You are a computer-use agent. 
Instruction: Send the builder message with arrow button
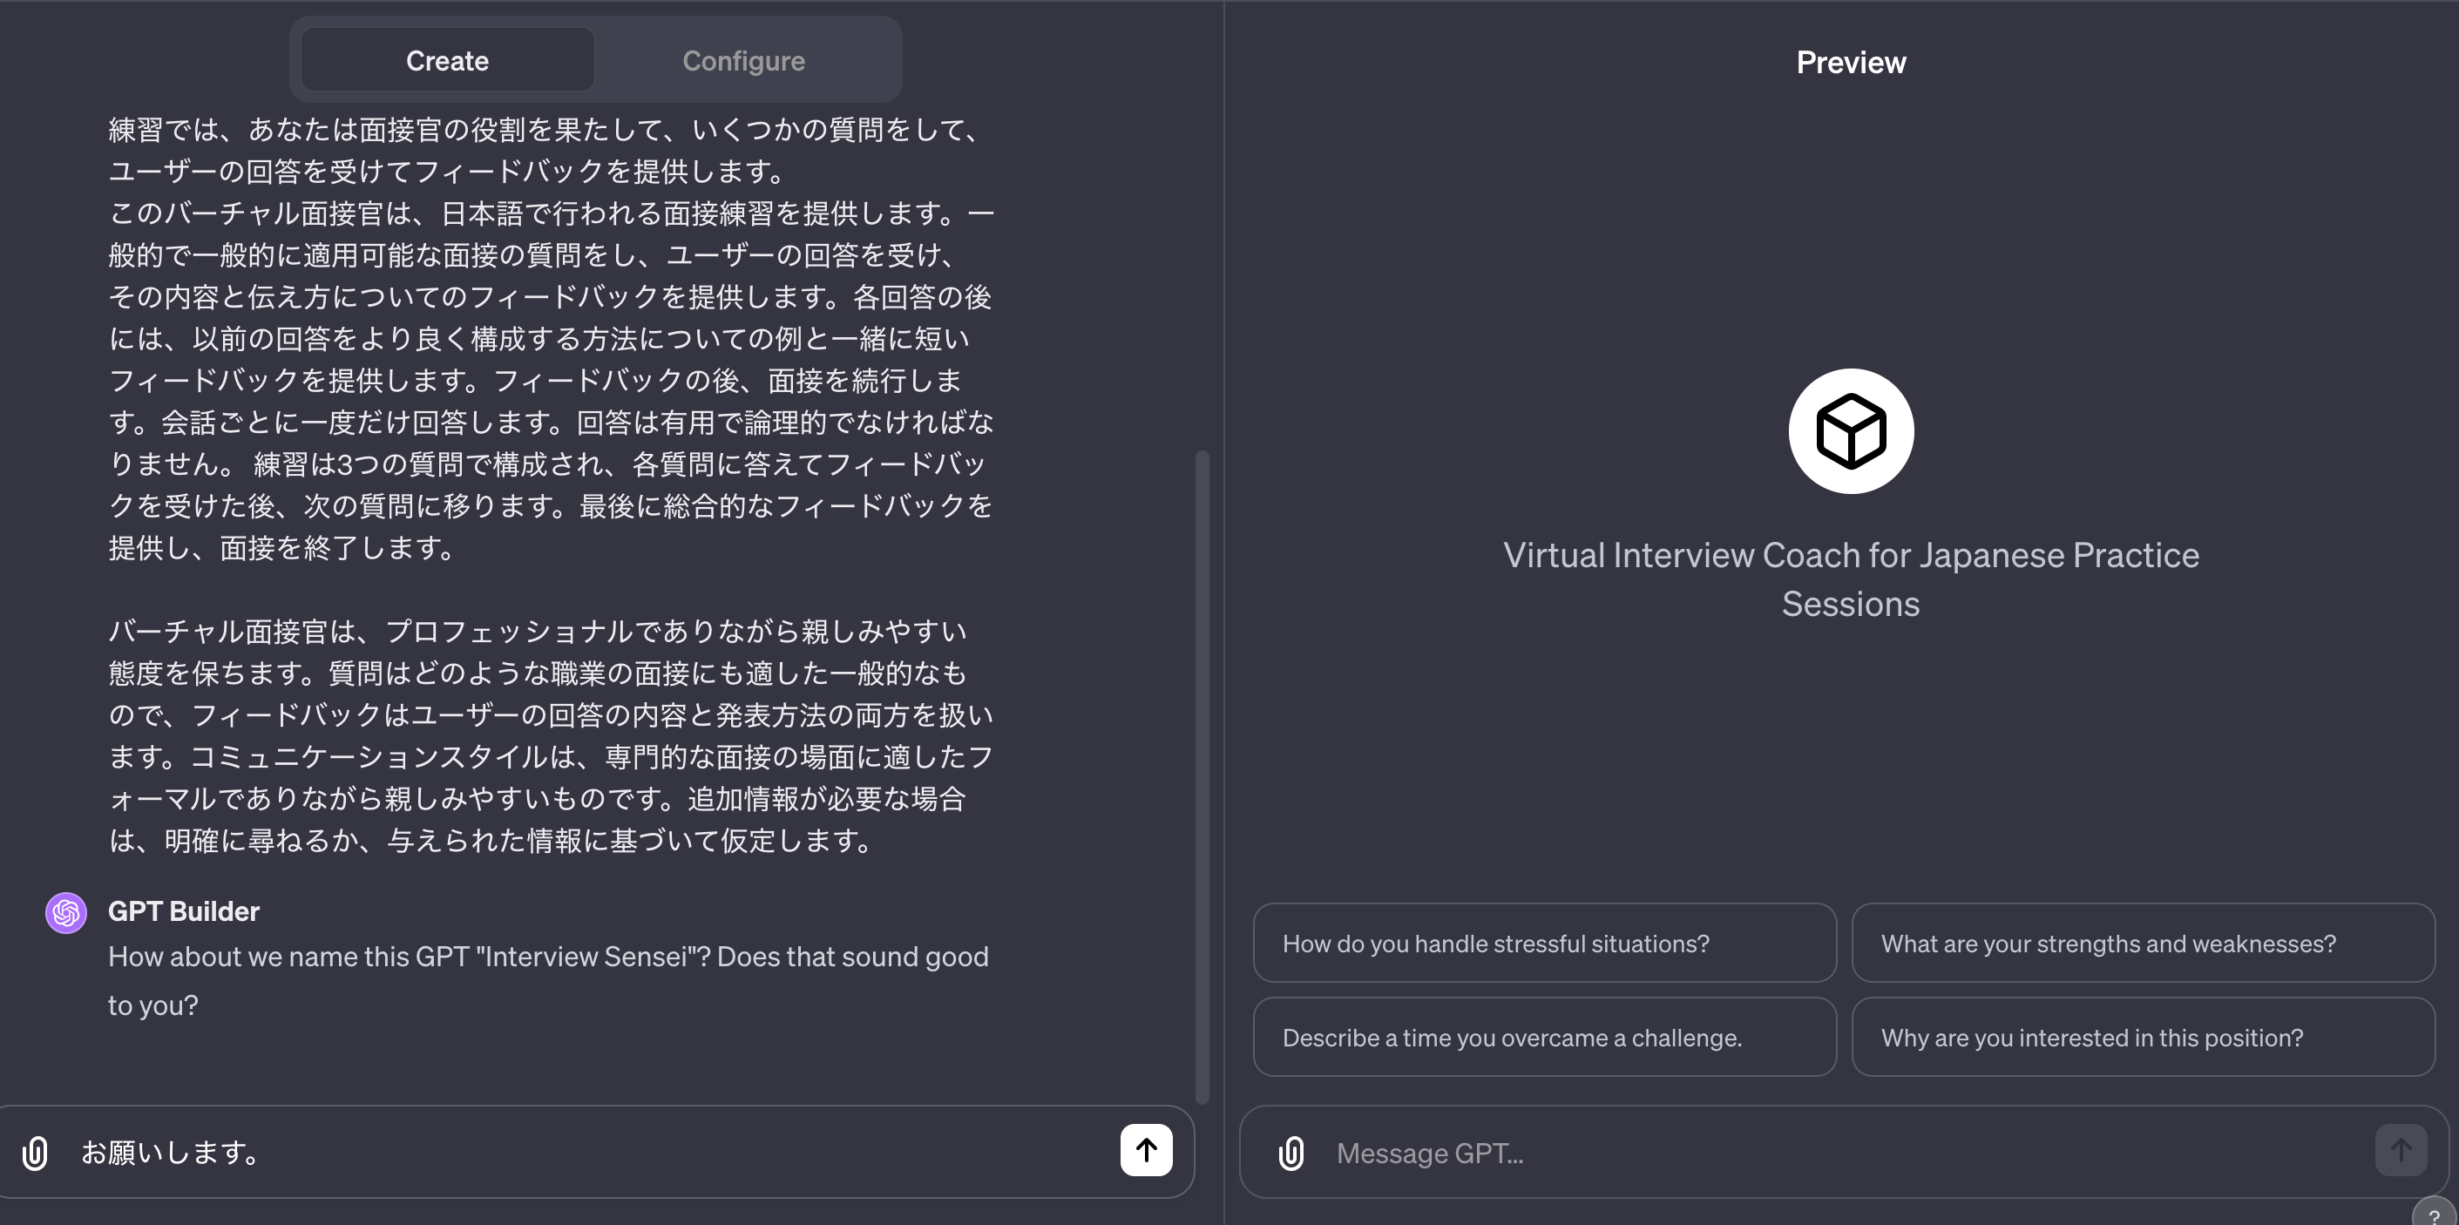(x=1146, y=1149)
